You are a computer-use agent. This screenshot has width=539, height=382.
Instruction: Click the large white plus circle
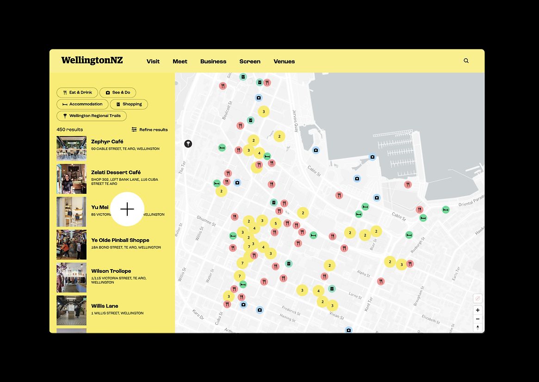click(x=127, y=209)
